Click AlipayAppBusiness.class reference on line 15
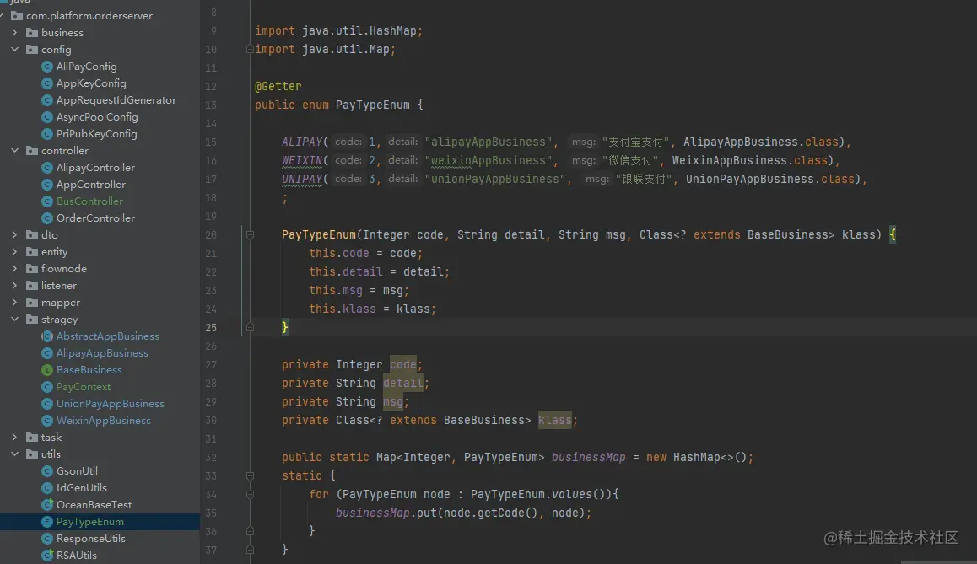 point(761,142)
